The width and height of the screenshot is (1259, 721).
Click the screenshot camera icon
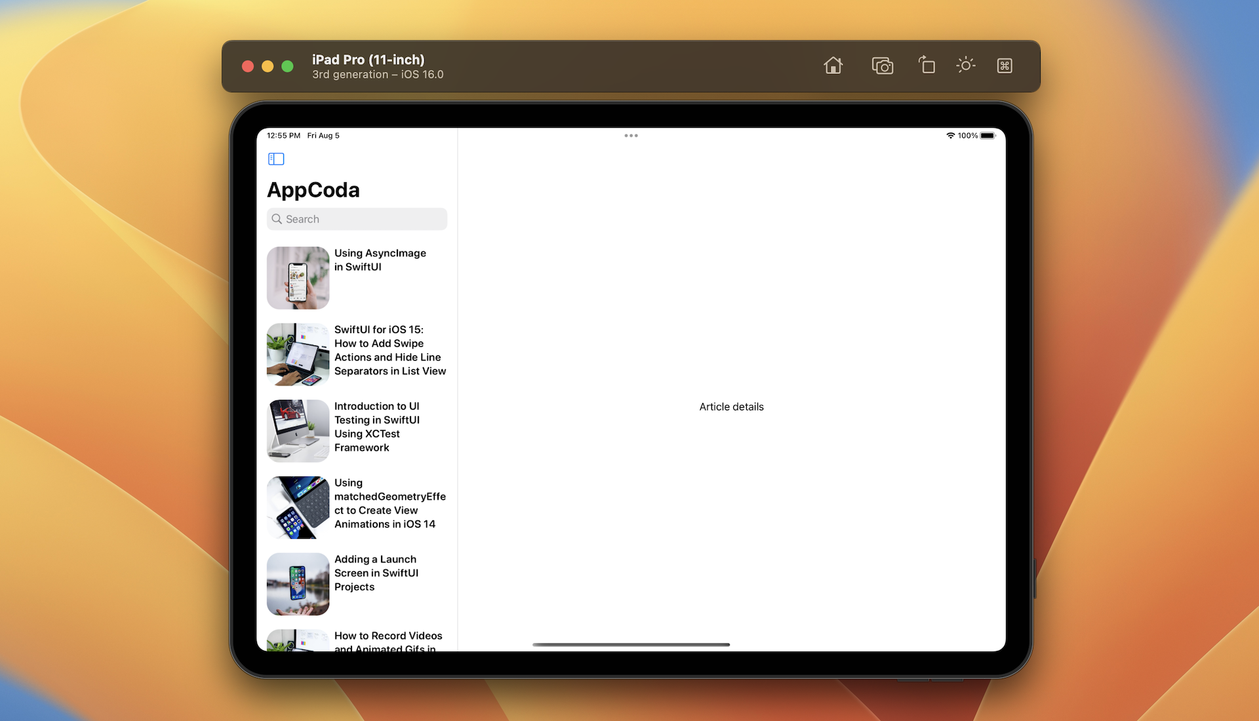click(881, 66)
